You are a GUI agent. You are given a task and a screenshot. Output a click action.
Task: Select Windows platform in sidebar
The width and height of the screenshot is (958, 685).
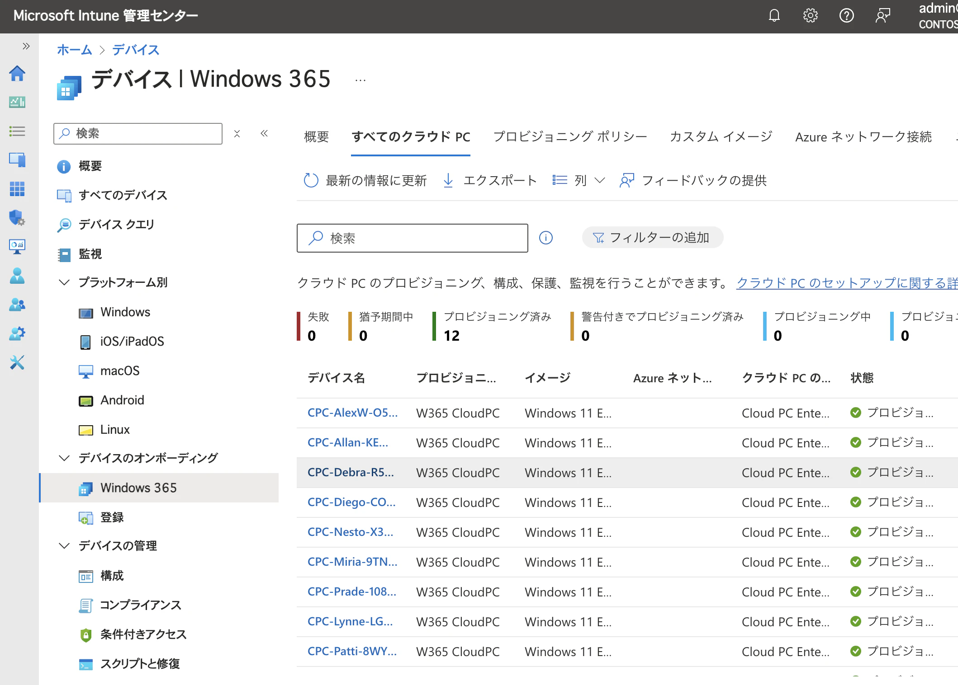[x=125, y=312]
